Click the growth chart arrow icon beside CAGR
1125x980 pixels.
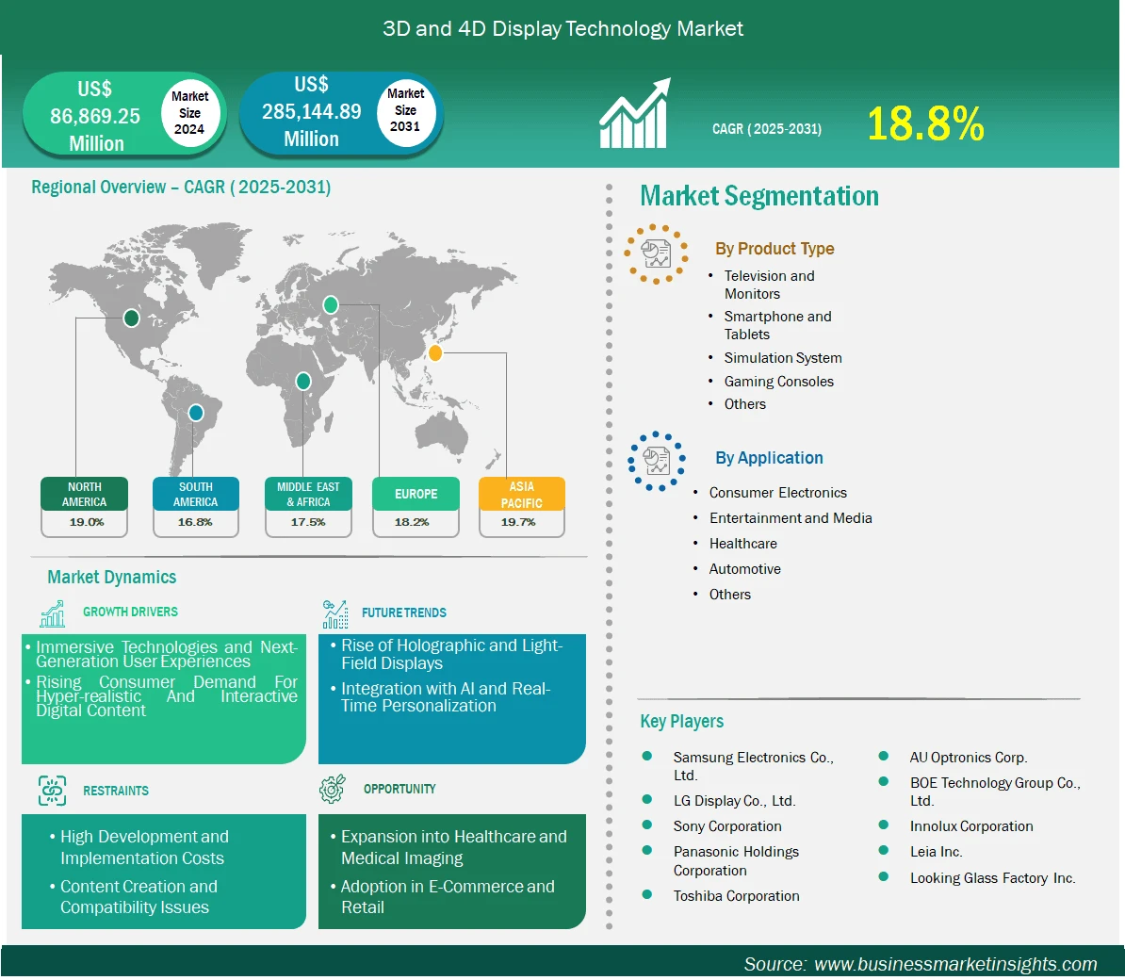pyautogui.click(x=635, y=114)
